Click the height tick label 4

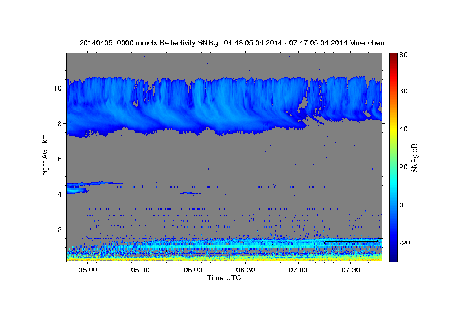tap(61, 194)
